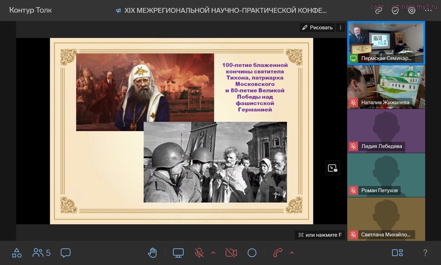Copy the meeting link icon
441x265 pixels.
coord(379,10)
